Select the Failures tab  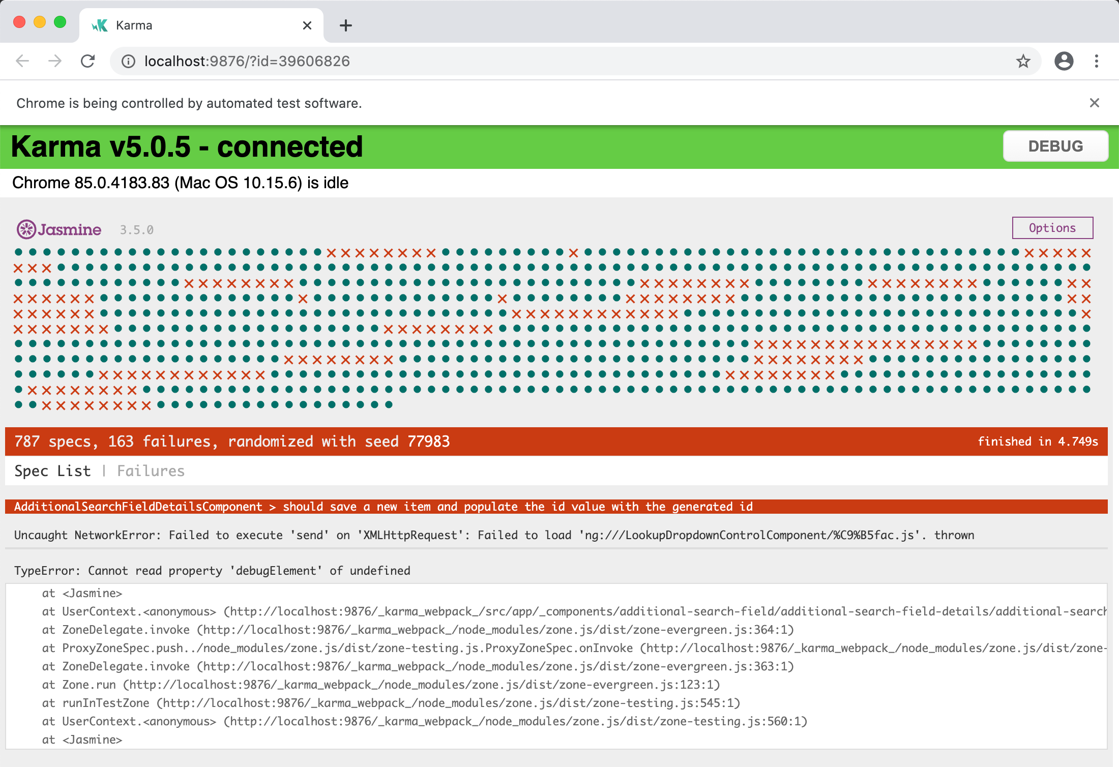click(x=152, y=471)
